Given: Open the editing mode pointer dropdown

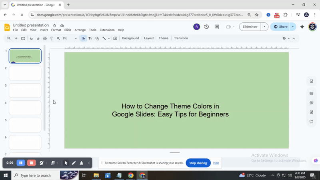Looking at the screenshot, I should tap(286, 38).
